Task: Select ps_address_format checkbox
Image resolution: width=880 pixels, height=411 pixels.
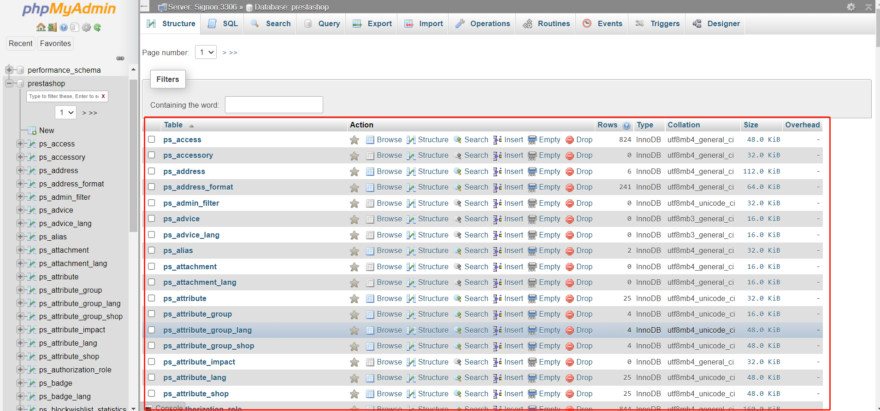Action: [x=151, y=187]
